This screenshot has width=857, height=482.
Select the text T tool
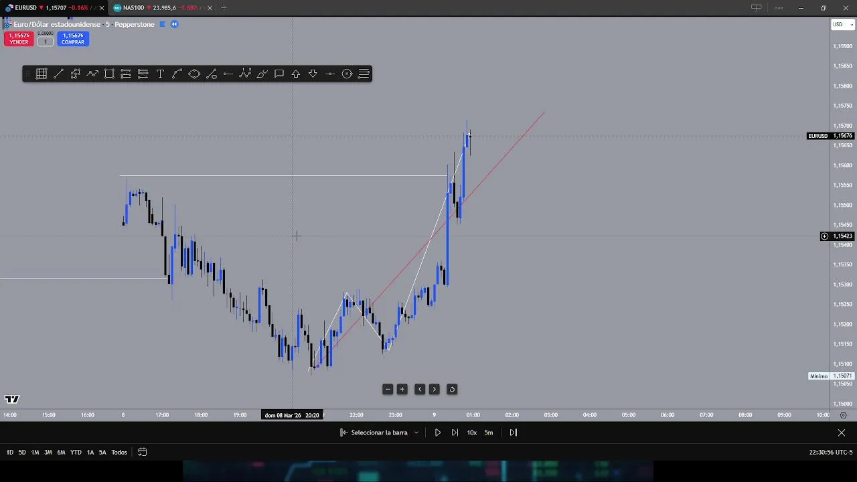[x=160, y=74]
